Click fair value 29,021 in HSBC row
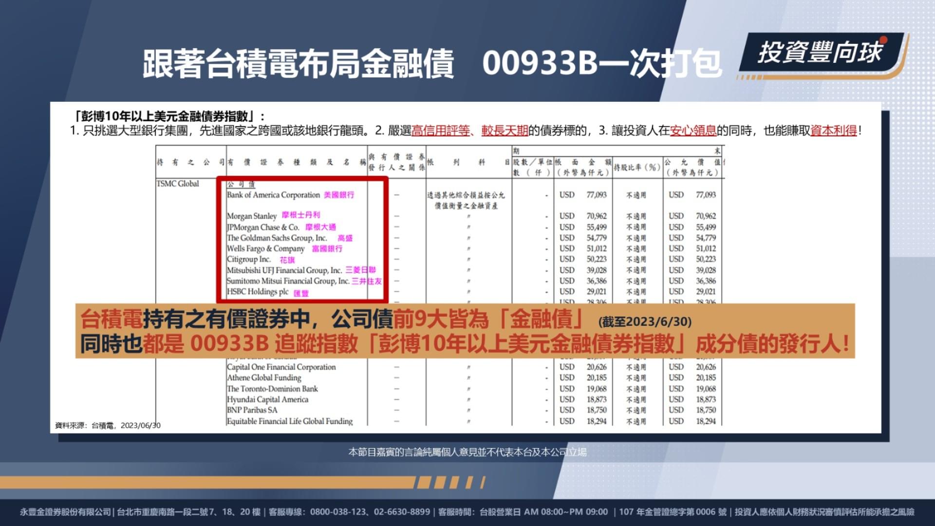The image size is (935, 526). (706, 291)
